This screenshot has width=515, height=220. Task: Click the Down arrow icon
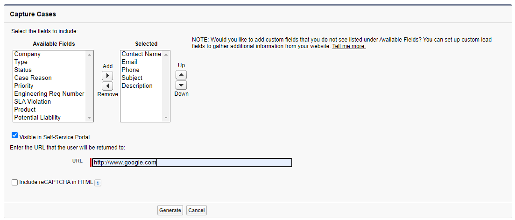click(181, 85)
